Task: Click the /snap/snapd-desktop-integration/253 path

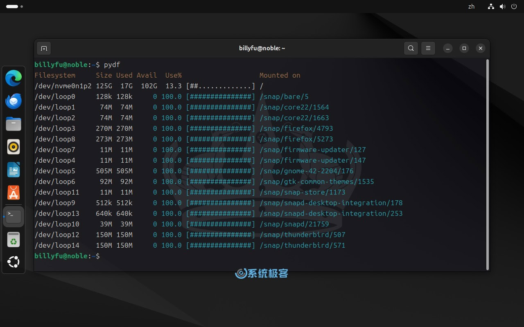Action: tap(331, 213)
